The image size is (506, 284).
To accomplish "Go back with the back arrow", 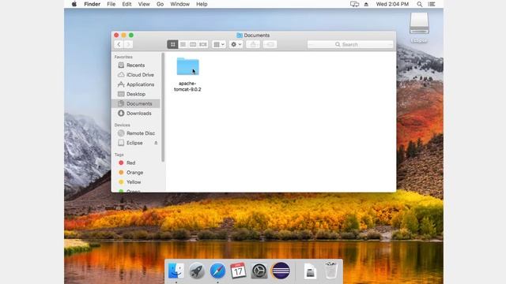I will [119, 44].
